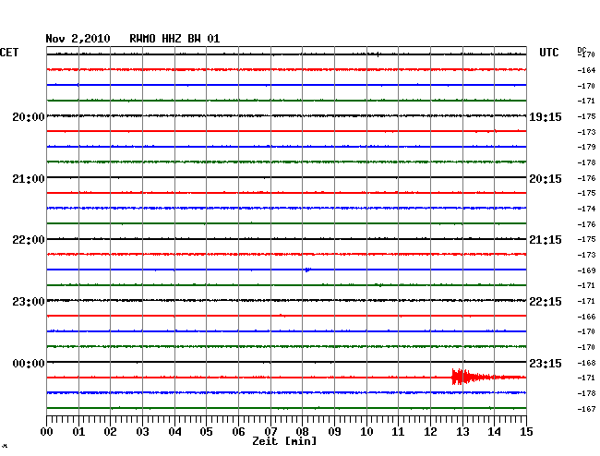
Task: Click the "Zeit [min]" axis title
Action: [284, 441]
